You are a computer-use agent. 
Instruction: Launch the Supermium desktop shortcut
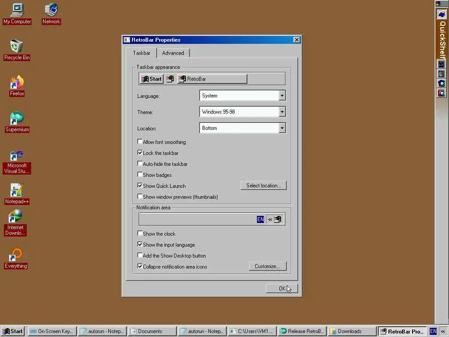tap(17, 122)
